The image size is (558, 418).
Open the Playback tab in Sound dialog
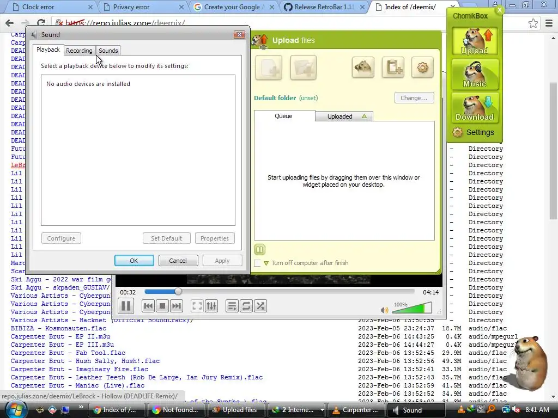(48, 50)
